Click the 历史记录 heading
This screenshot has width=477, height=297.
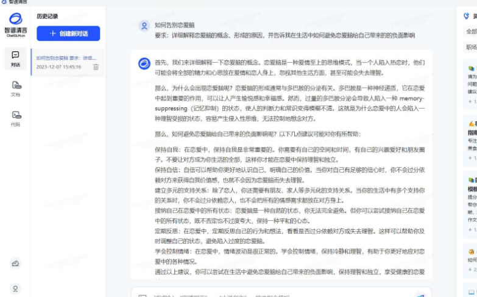tap(47, 16)
